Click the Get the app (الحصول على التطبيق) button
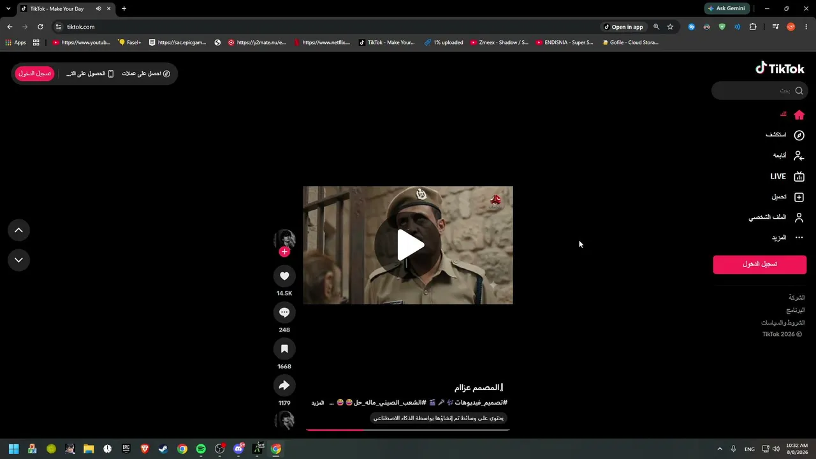The image size is (816, 459). click(x=90, y=74)
